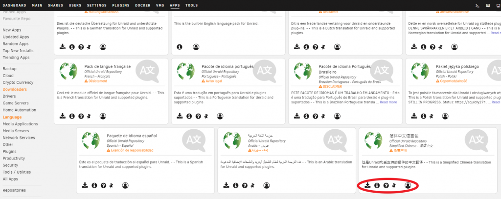Open the Désistement disclaimer link
The height and width of the screenshot is (199, 501).
95,81
